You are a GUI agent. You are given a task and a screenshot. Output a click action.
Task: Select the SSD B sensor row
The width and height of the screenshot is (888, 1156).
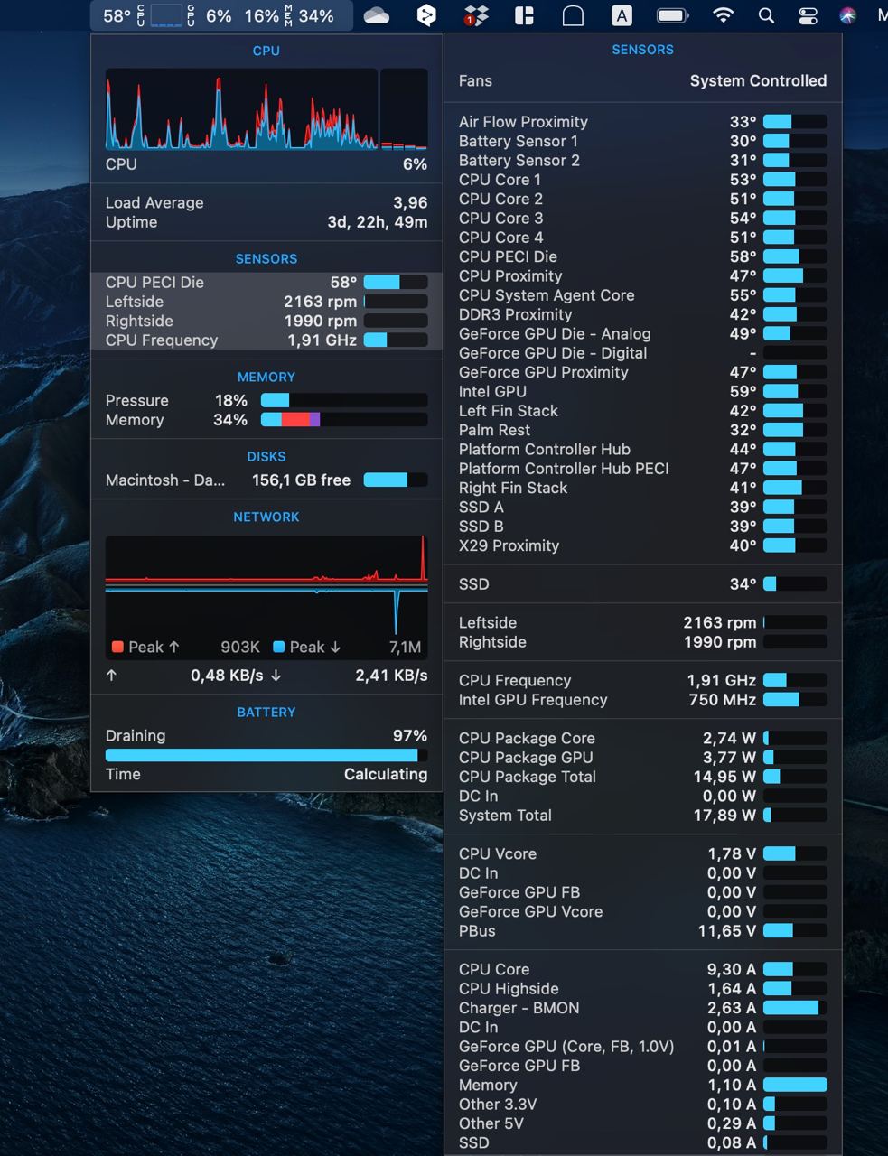[642, 527]
